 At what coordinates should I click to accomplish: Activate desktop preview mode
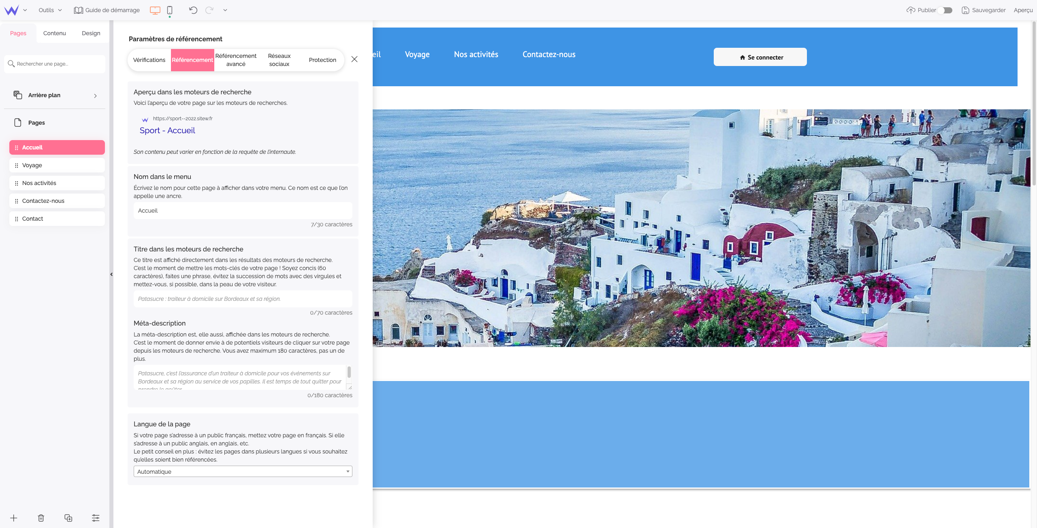(154, 10)
